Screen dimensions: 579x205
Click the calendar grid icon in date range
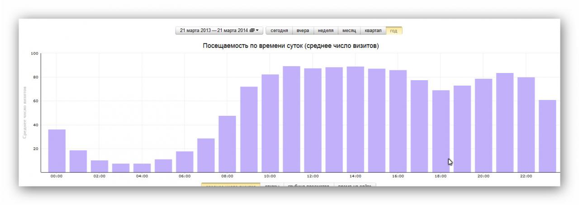pyautogui.click(x=252, y=31)
